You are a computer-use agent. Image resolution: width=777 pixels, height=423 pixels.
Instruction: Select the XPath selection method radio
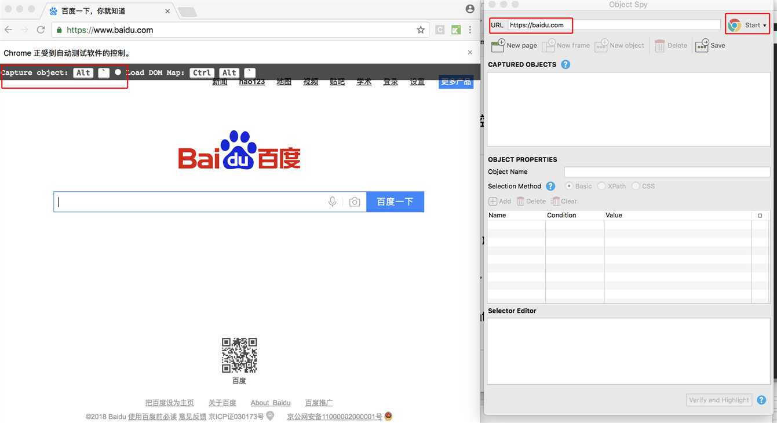pos(601,186)
